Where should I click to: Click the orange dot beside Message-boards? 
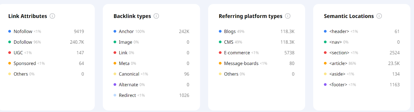[220, 63]
